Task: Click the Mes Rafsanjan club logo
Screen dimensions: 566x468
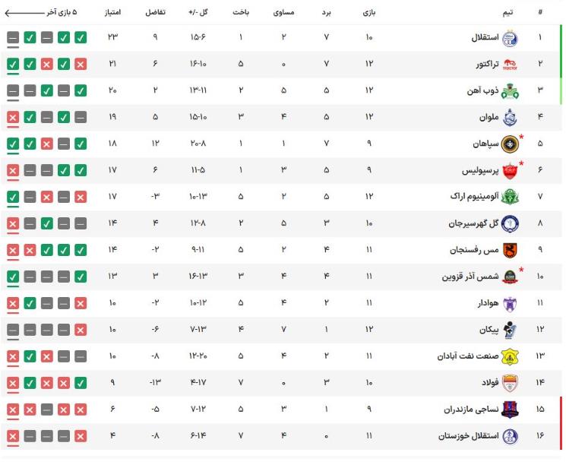Action: click(x=510, y=250)
